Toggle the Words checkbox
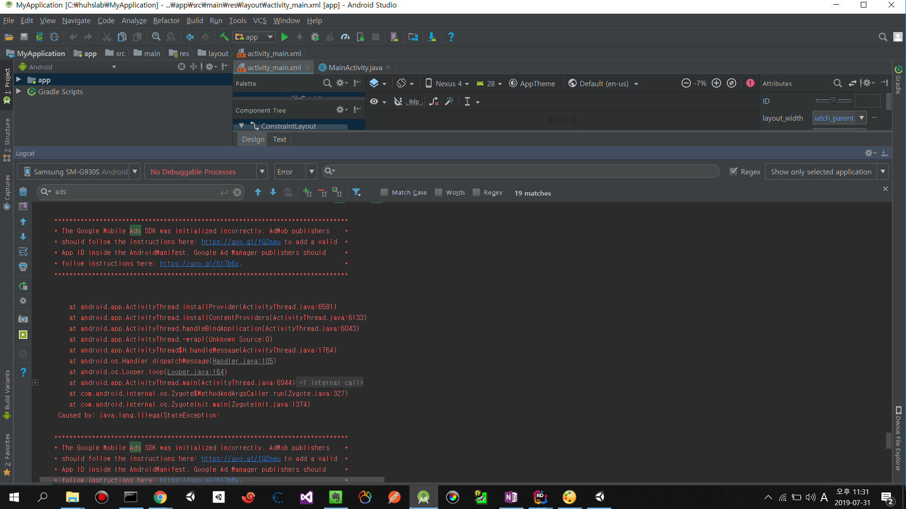Viewport: 906px width, 509px height. click(439, 192)
